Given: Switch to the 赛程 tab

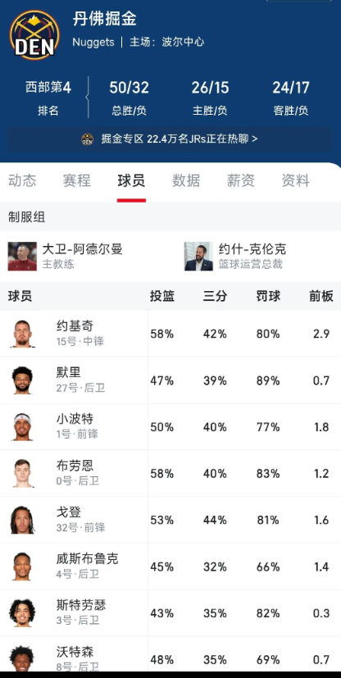Looking at the screenshot, I should tap(76, 180).
